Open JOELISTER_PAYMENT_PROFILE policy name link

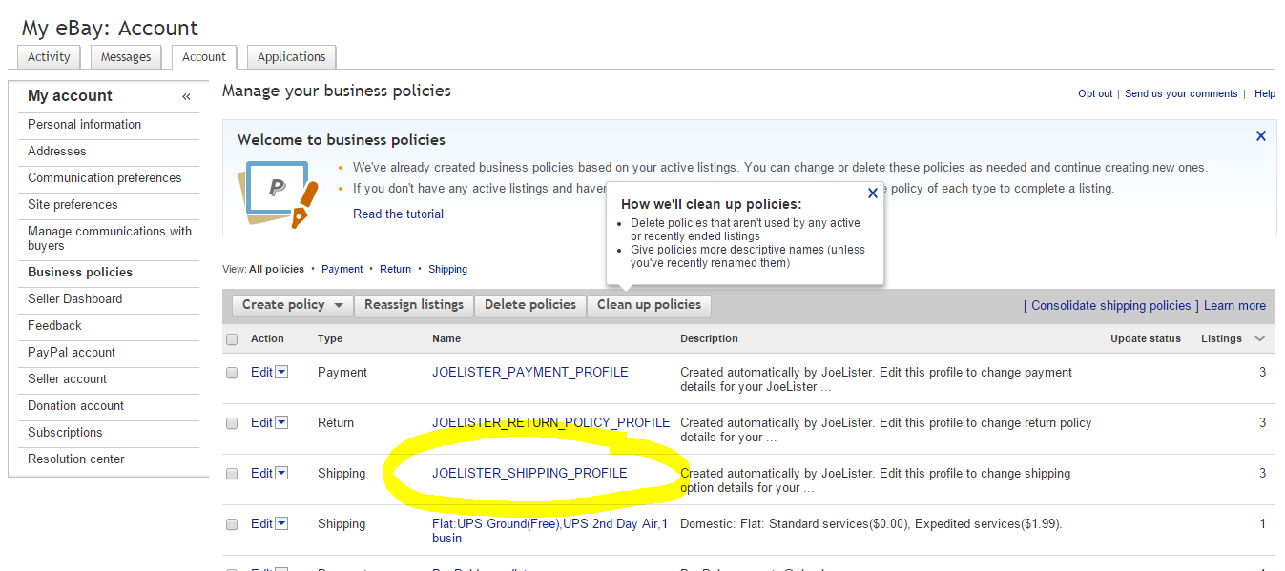coord(529,372)
